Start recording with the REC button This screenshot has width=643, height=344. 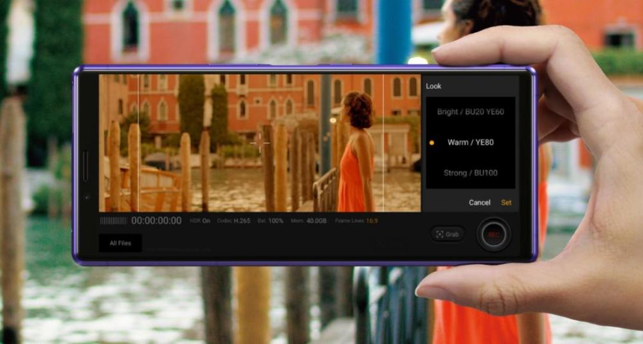click(x=494, y=235)
